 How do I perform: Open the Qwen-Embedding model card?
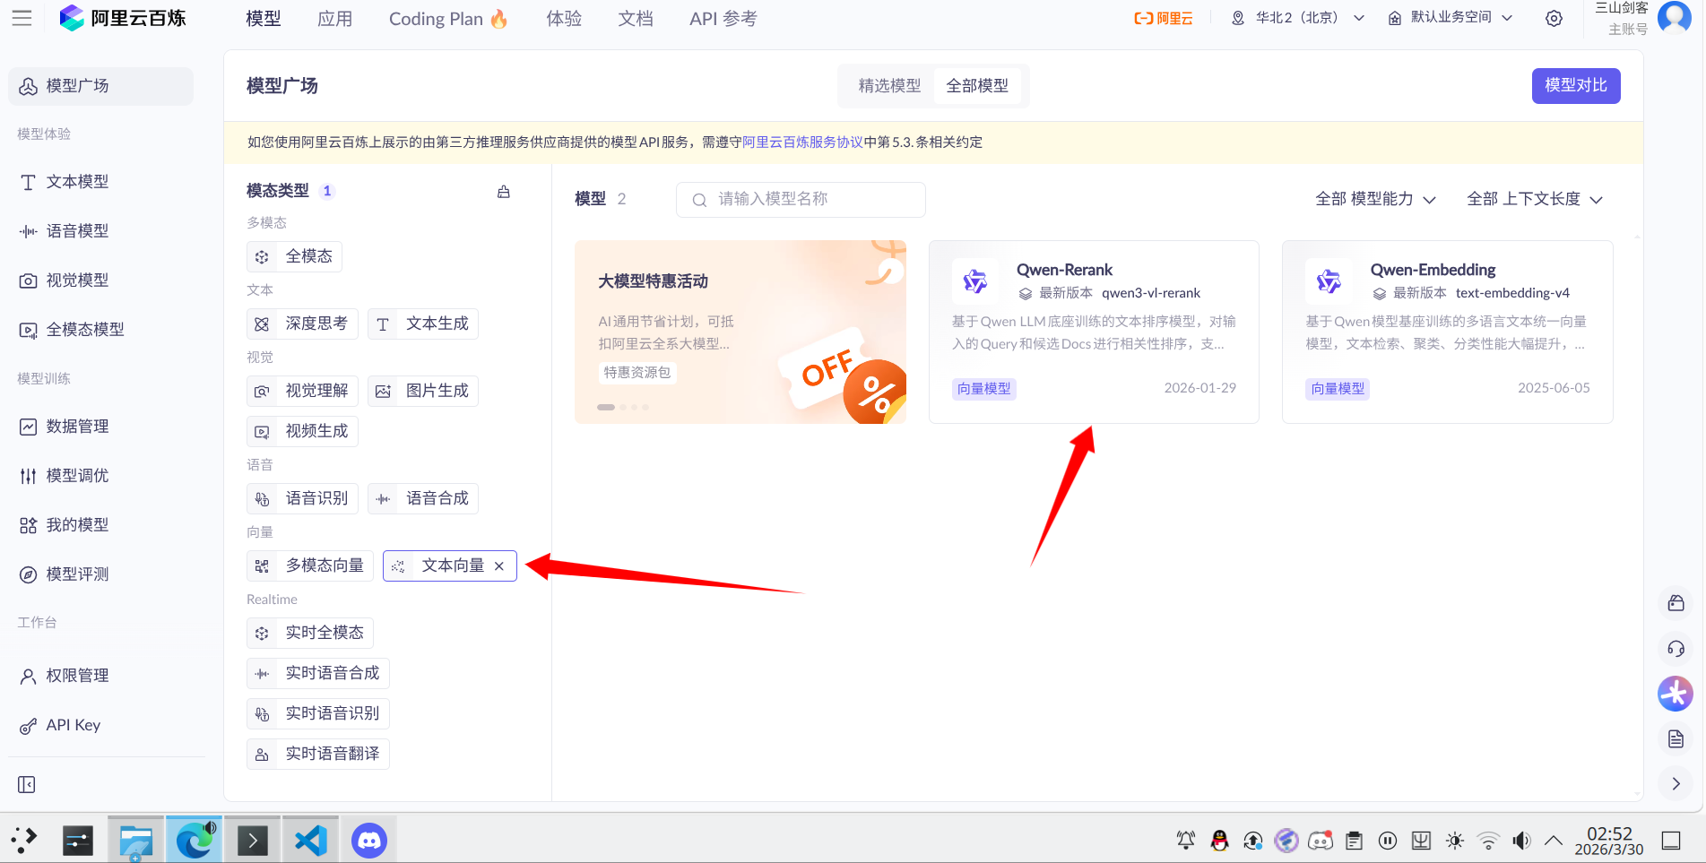pos(1447,332)
